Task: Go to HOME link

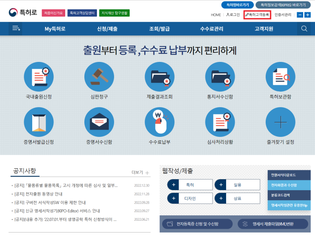Action: point(216,15)
